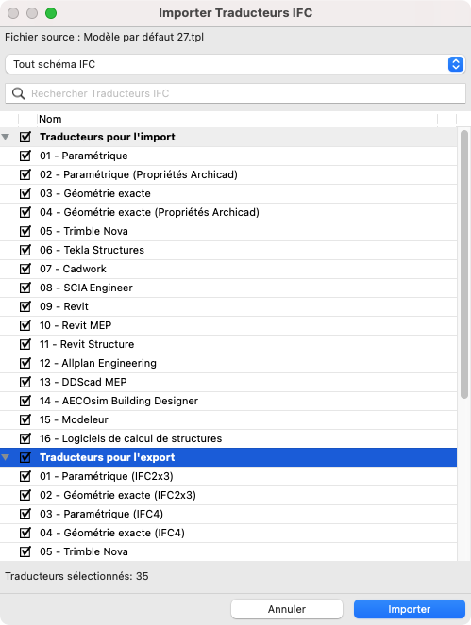This screenshot has width=471, height=625.
Task: Uncheck the 09 - Revit checkbox
Action: pyautogui.click(x=25, y=306)
